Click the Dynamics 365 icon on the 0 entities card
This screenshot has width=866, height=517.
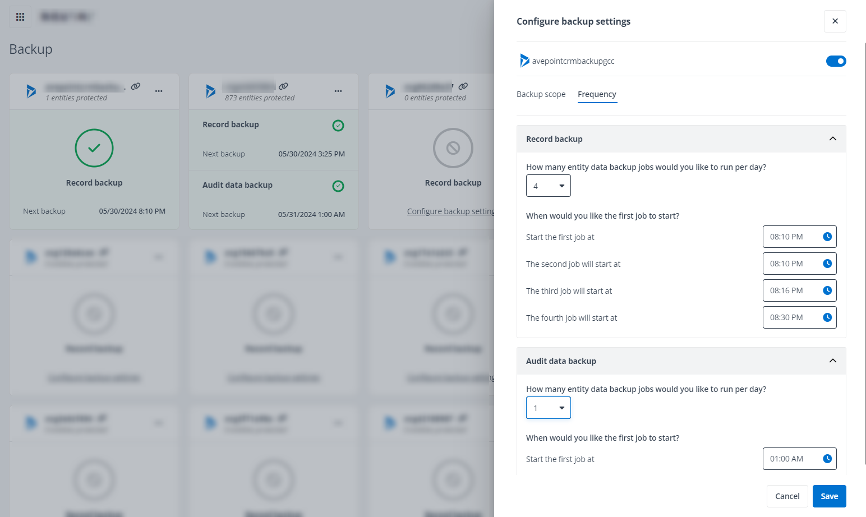390,90
